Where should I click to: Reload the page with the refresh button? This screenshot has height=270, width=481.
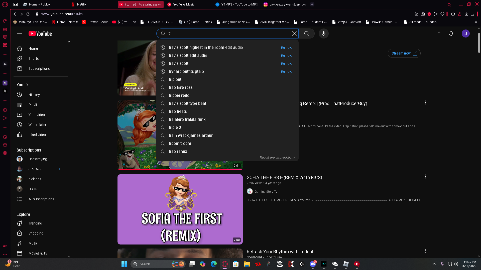click(28, 14)
